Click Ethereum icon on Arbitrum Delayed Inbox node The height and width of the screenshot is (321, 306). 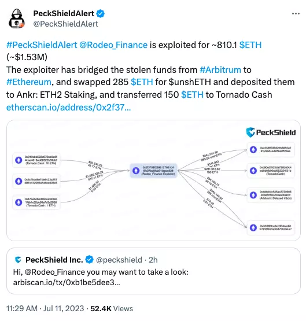pyautogui.click(x=253, y=195)
